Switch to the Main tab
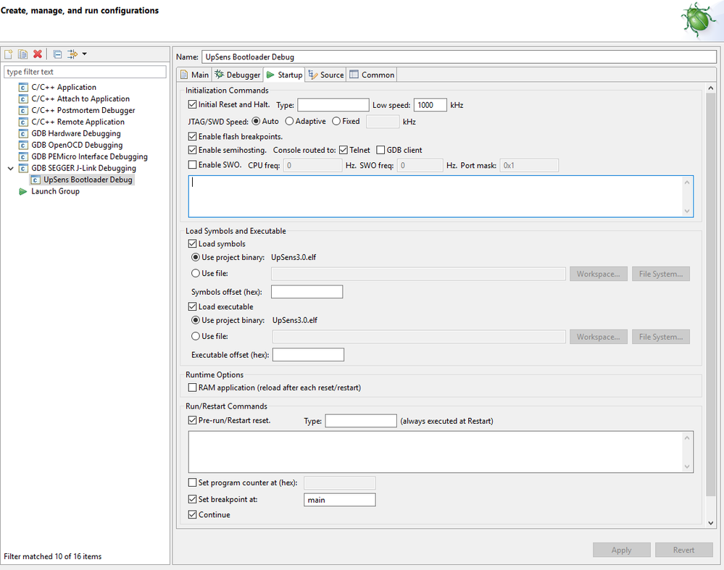The height and width of the screenshot is (570, 724). point(194,75)
